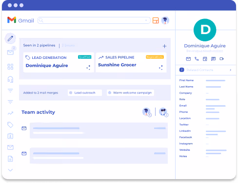Expand Related Contacts row
238x183 pixels.
click(206, 70)
